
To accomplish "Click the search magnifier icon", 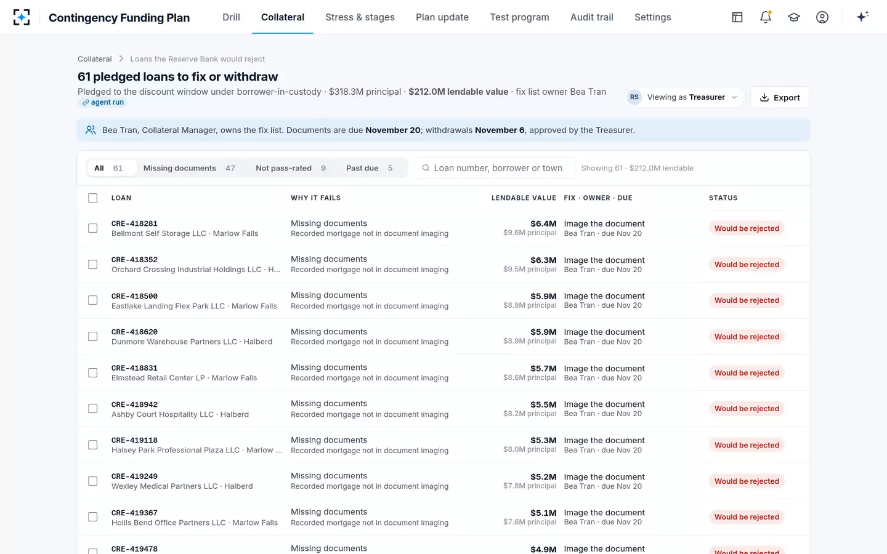I will pos(426,168).
